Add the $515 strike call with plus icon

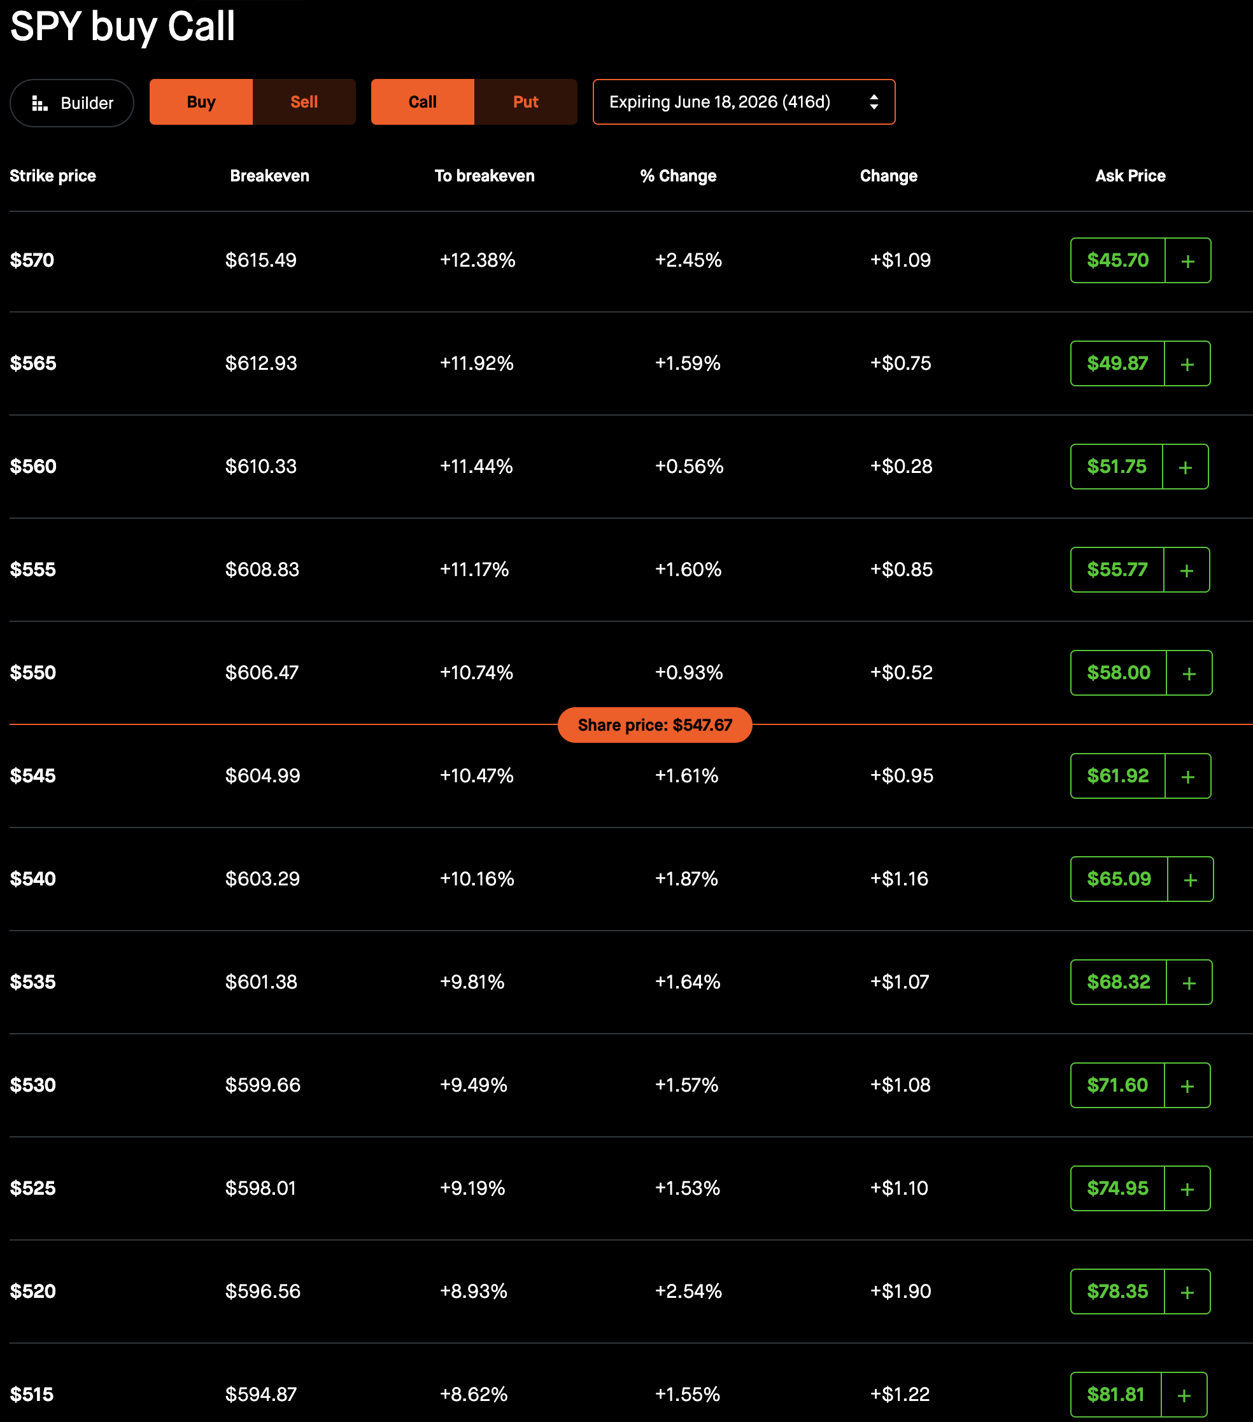click(x=1184, y=1394)
